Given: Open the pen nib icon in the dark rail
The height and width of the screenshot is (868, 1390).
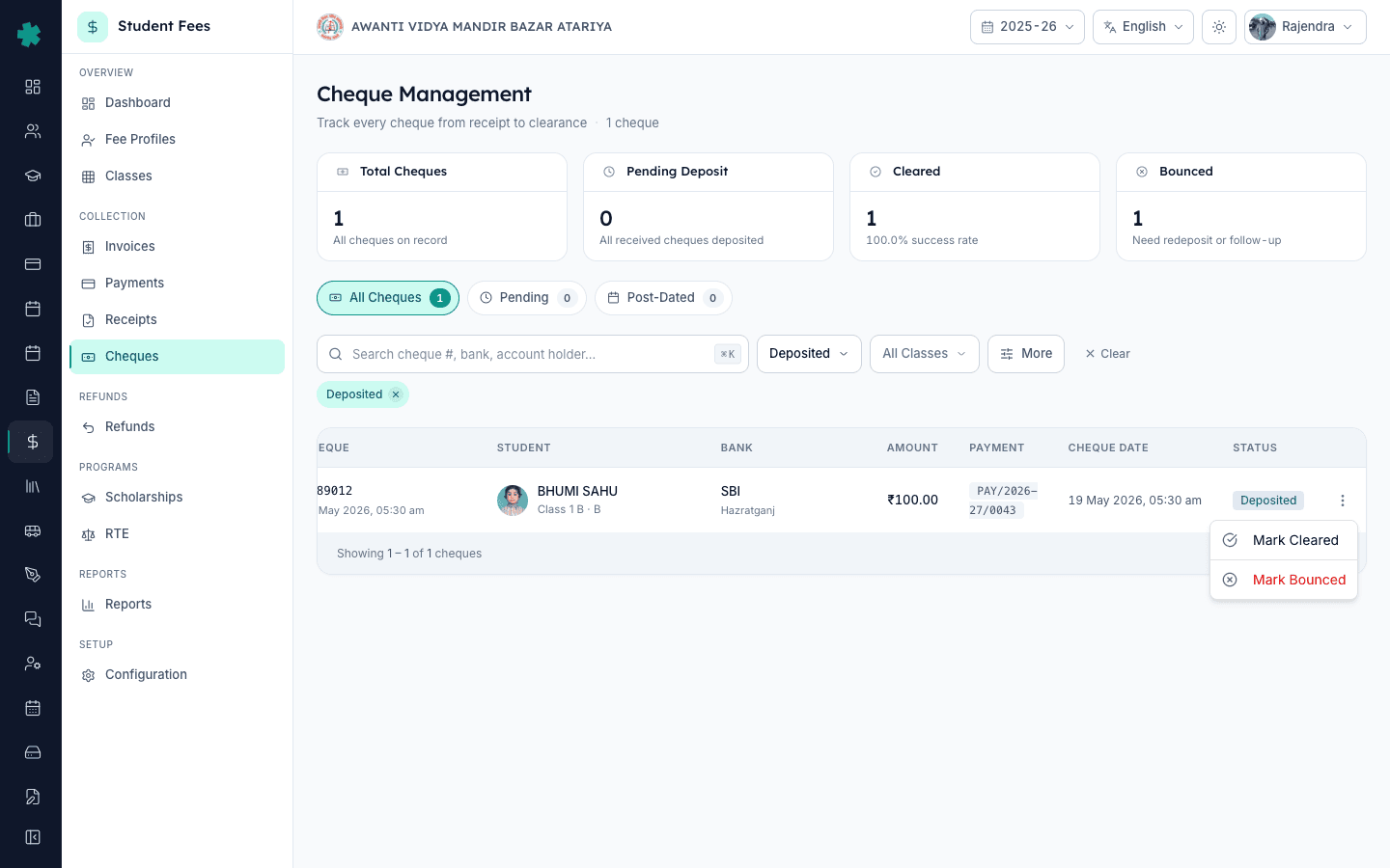Looking at the screenshot, I should tap(33, 575).
